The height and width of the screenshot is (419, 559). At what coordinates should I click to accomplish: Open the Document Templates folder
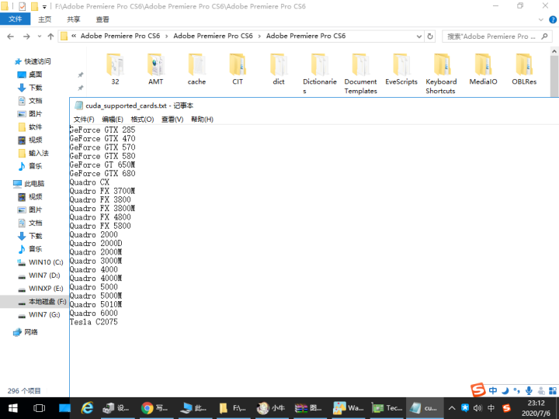[360, 74]
